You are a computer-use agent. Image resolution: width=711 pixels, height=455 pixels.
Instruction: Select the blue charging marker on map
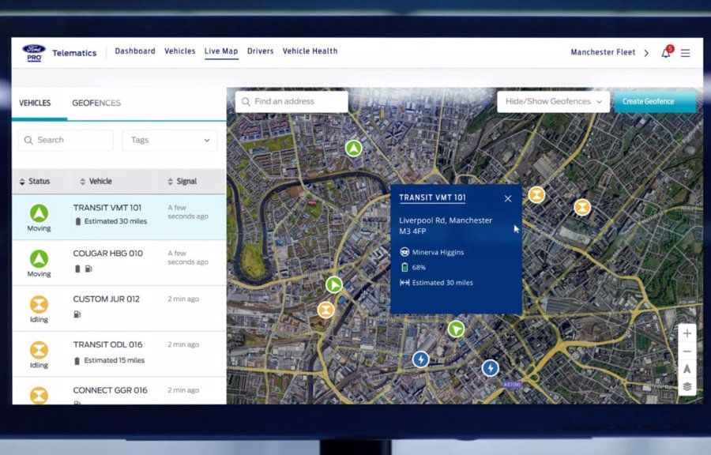click(x=421, y=359)
